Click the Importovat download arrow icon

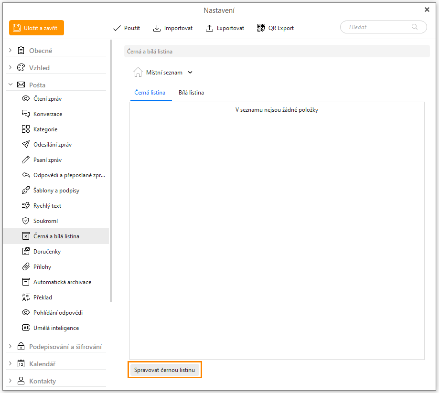tap(157, 28)
